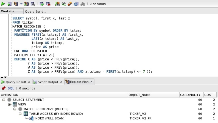
Task: Sort by the COST column header
Action: point(210,95)
